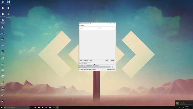Screen dimensions: 193x109
Task: Click the Sound Clip column header
Action: pos(88,28)
